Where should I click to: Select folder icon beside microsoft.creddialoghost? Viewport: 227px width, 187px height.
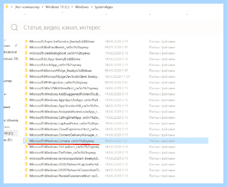coord(26,53)
